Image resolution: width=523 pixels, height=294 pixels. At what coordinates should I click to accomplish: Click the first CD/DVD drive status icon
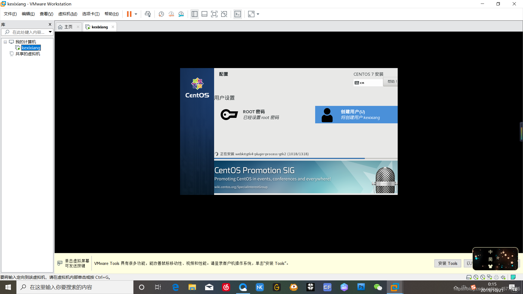point(476,277)
